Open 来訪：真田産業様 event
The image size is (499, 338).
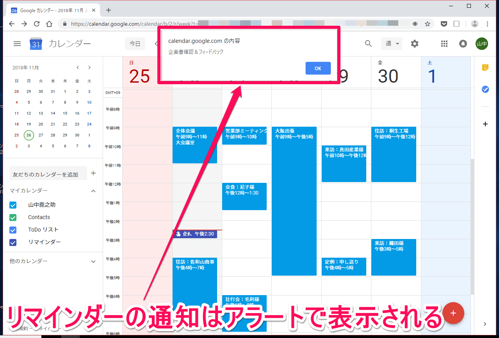point(344,164)
